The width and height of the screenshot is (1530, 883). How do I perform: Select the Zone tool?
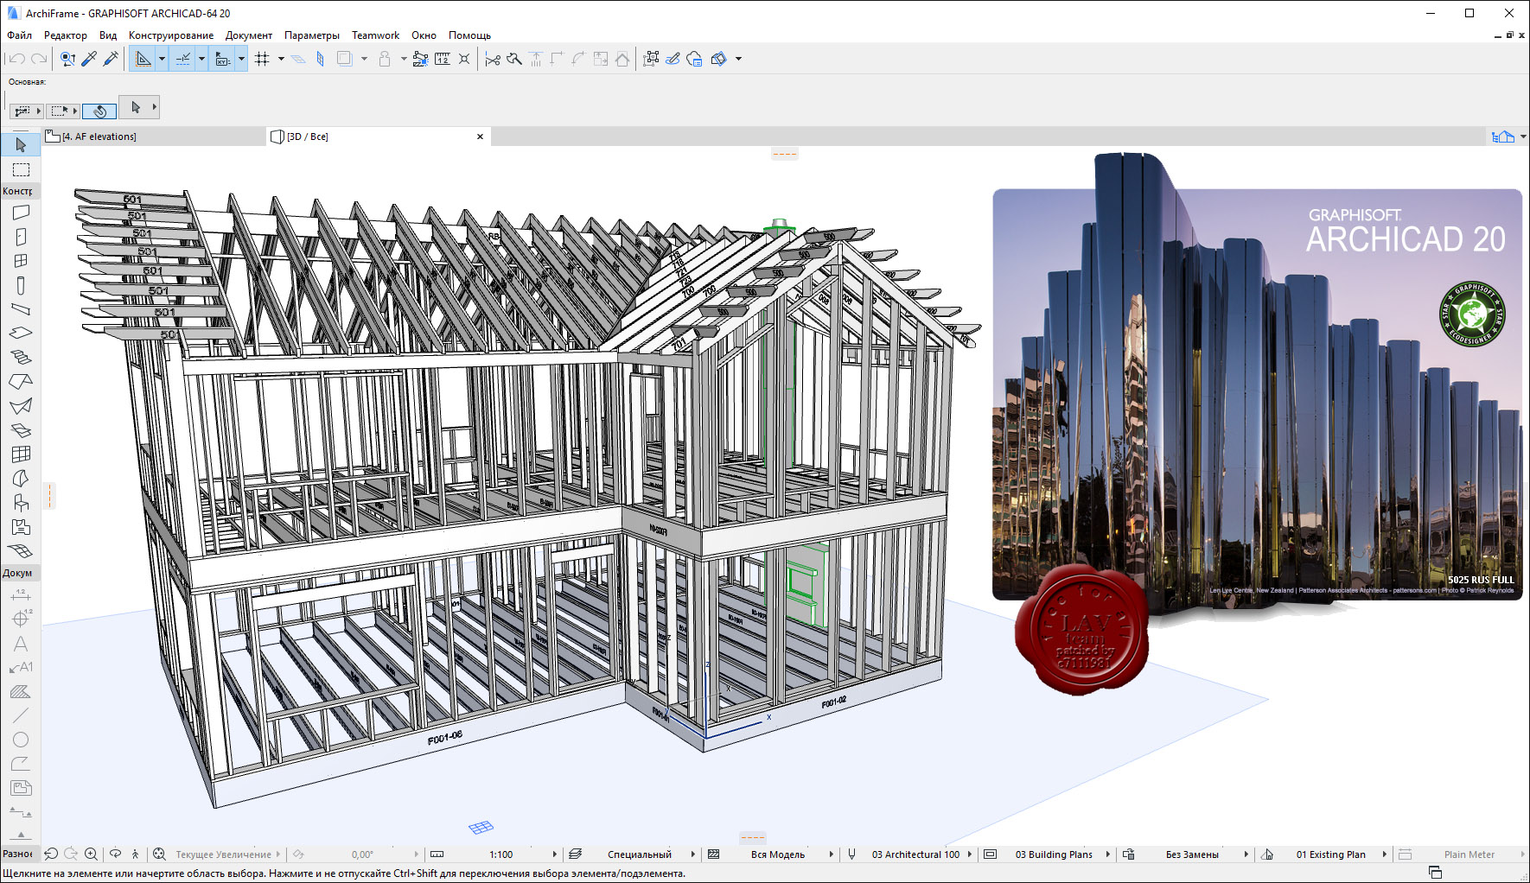21,527
